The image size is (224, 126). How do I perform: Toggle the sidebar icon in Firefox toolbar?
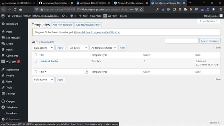(174, 9)
